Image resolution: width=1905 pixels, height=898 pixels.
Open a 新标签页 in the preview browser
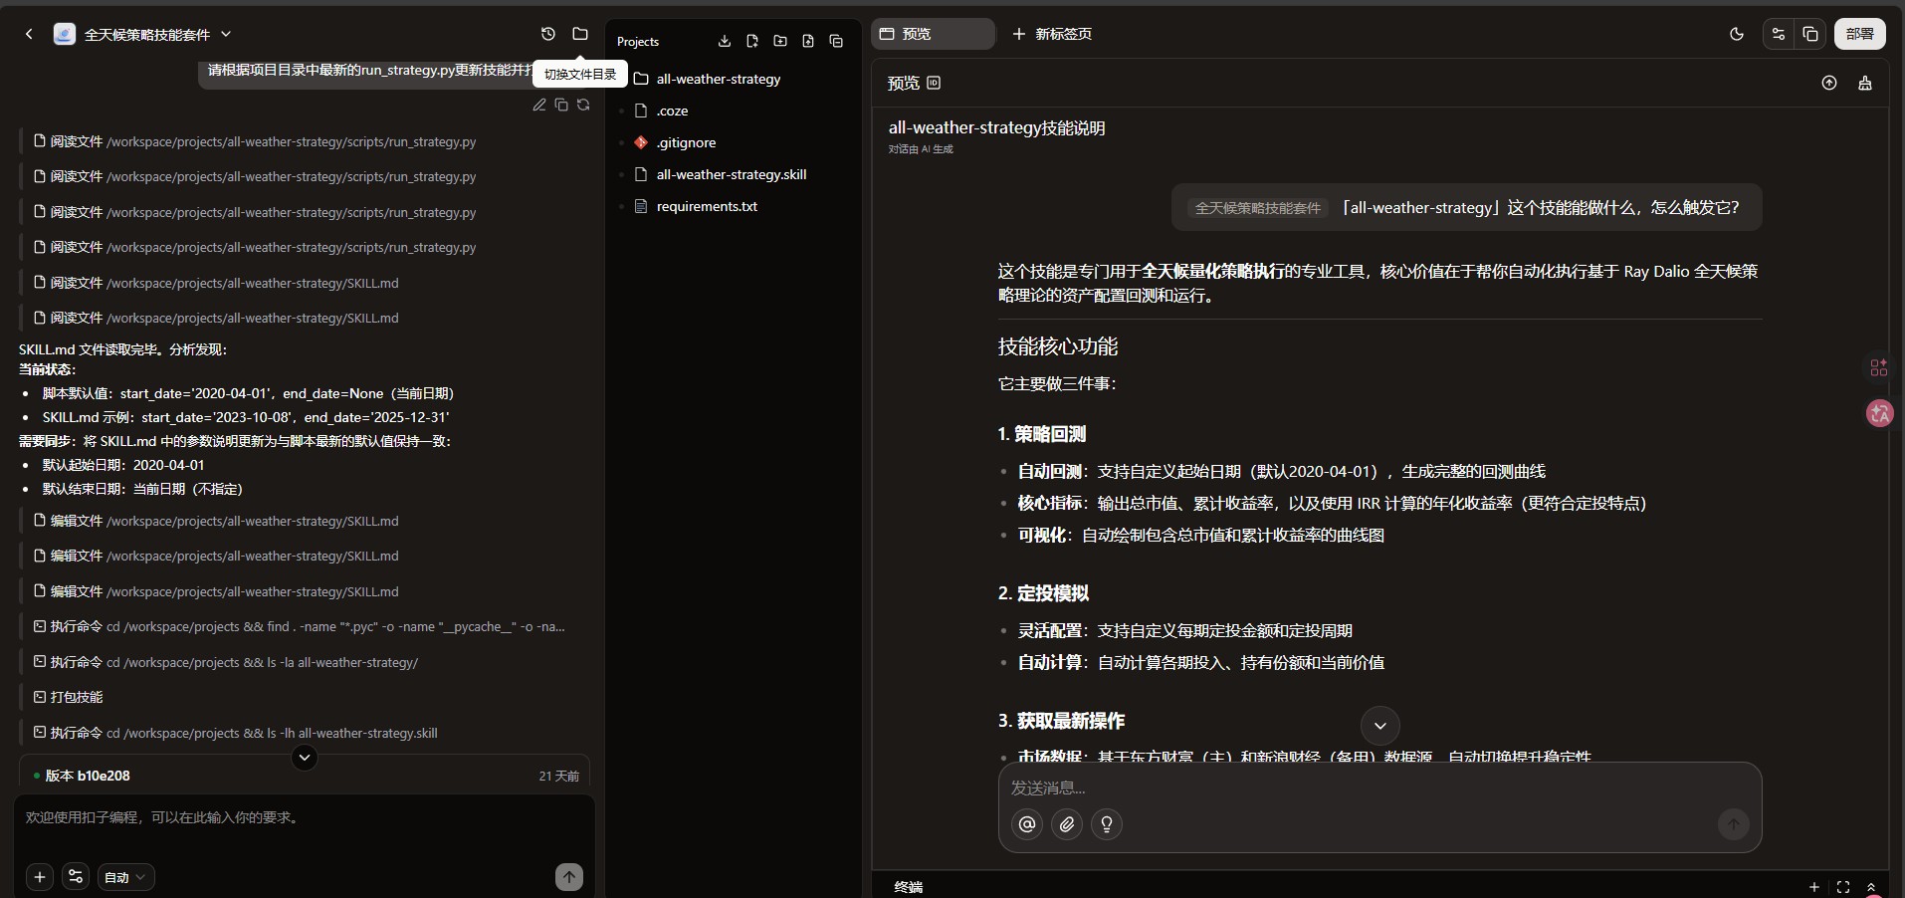1054,34
